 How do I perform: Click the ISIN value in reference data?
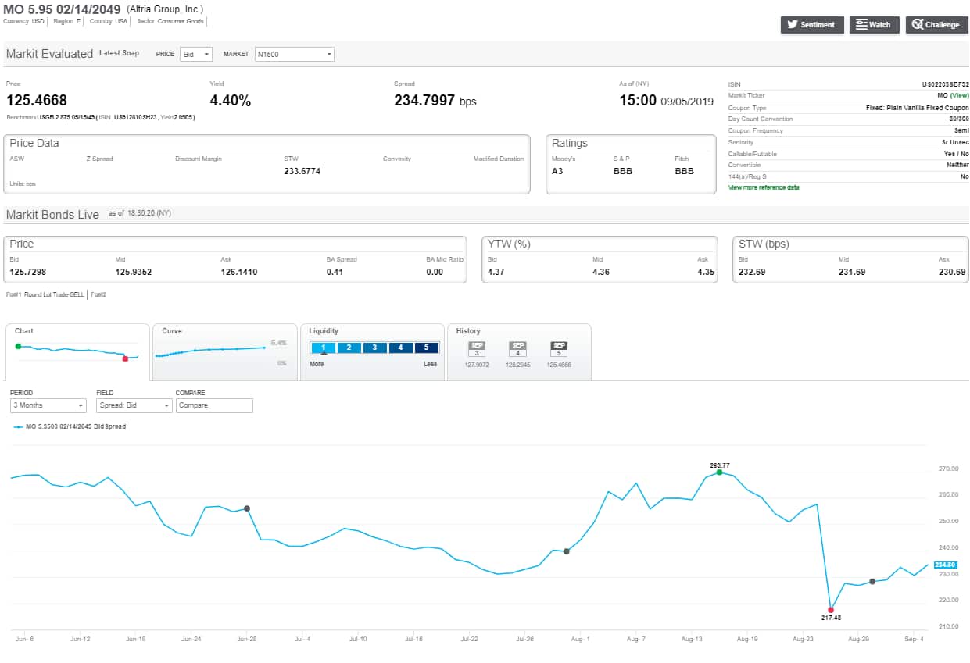(x=946, y=84)
